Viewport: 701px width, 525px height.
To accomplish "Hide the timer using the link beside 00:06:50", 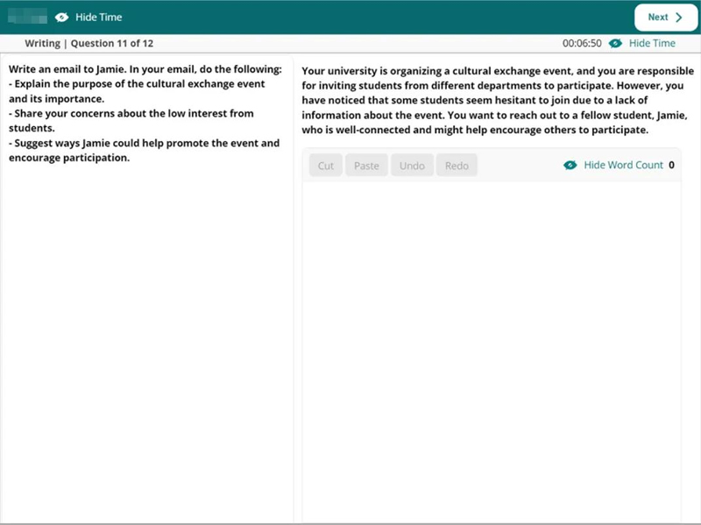I will 652,44.
